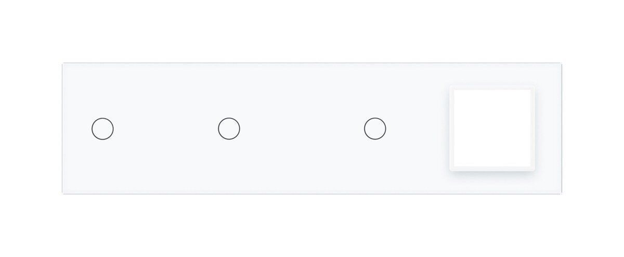Toggle the third gang touch switch
The height and width of the screenshot is (257, 624).
(375, 128)
